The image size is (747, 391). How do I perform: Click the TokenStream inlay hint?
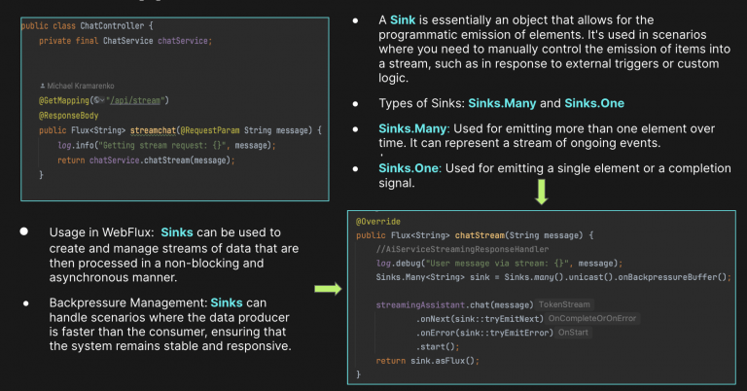tap(564, 305)
